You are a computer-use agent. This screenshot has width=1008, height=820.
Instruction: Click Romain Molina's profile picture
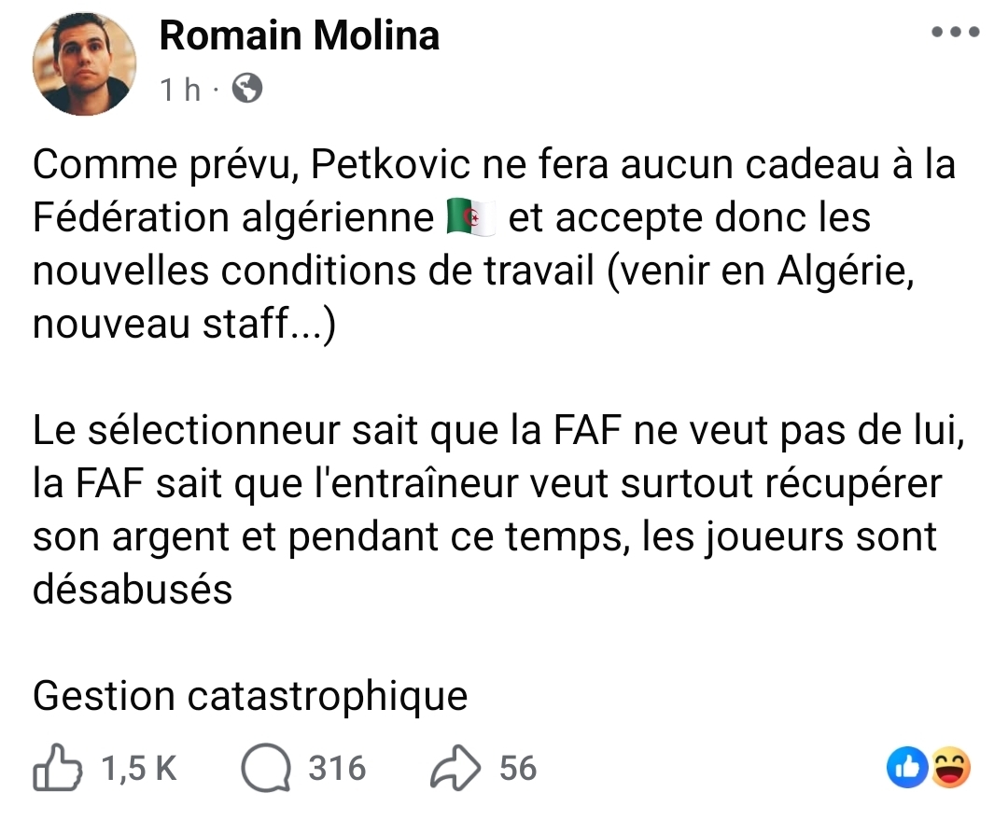84,63
